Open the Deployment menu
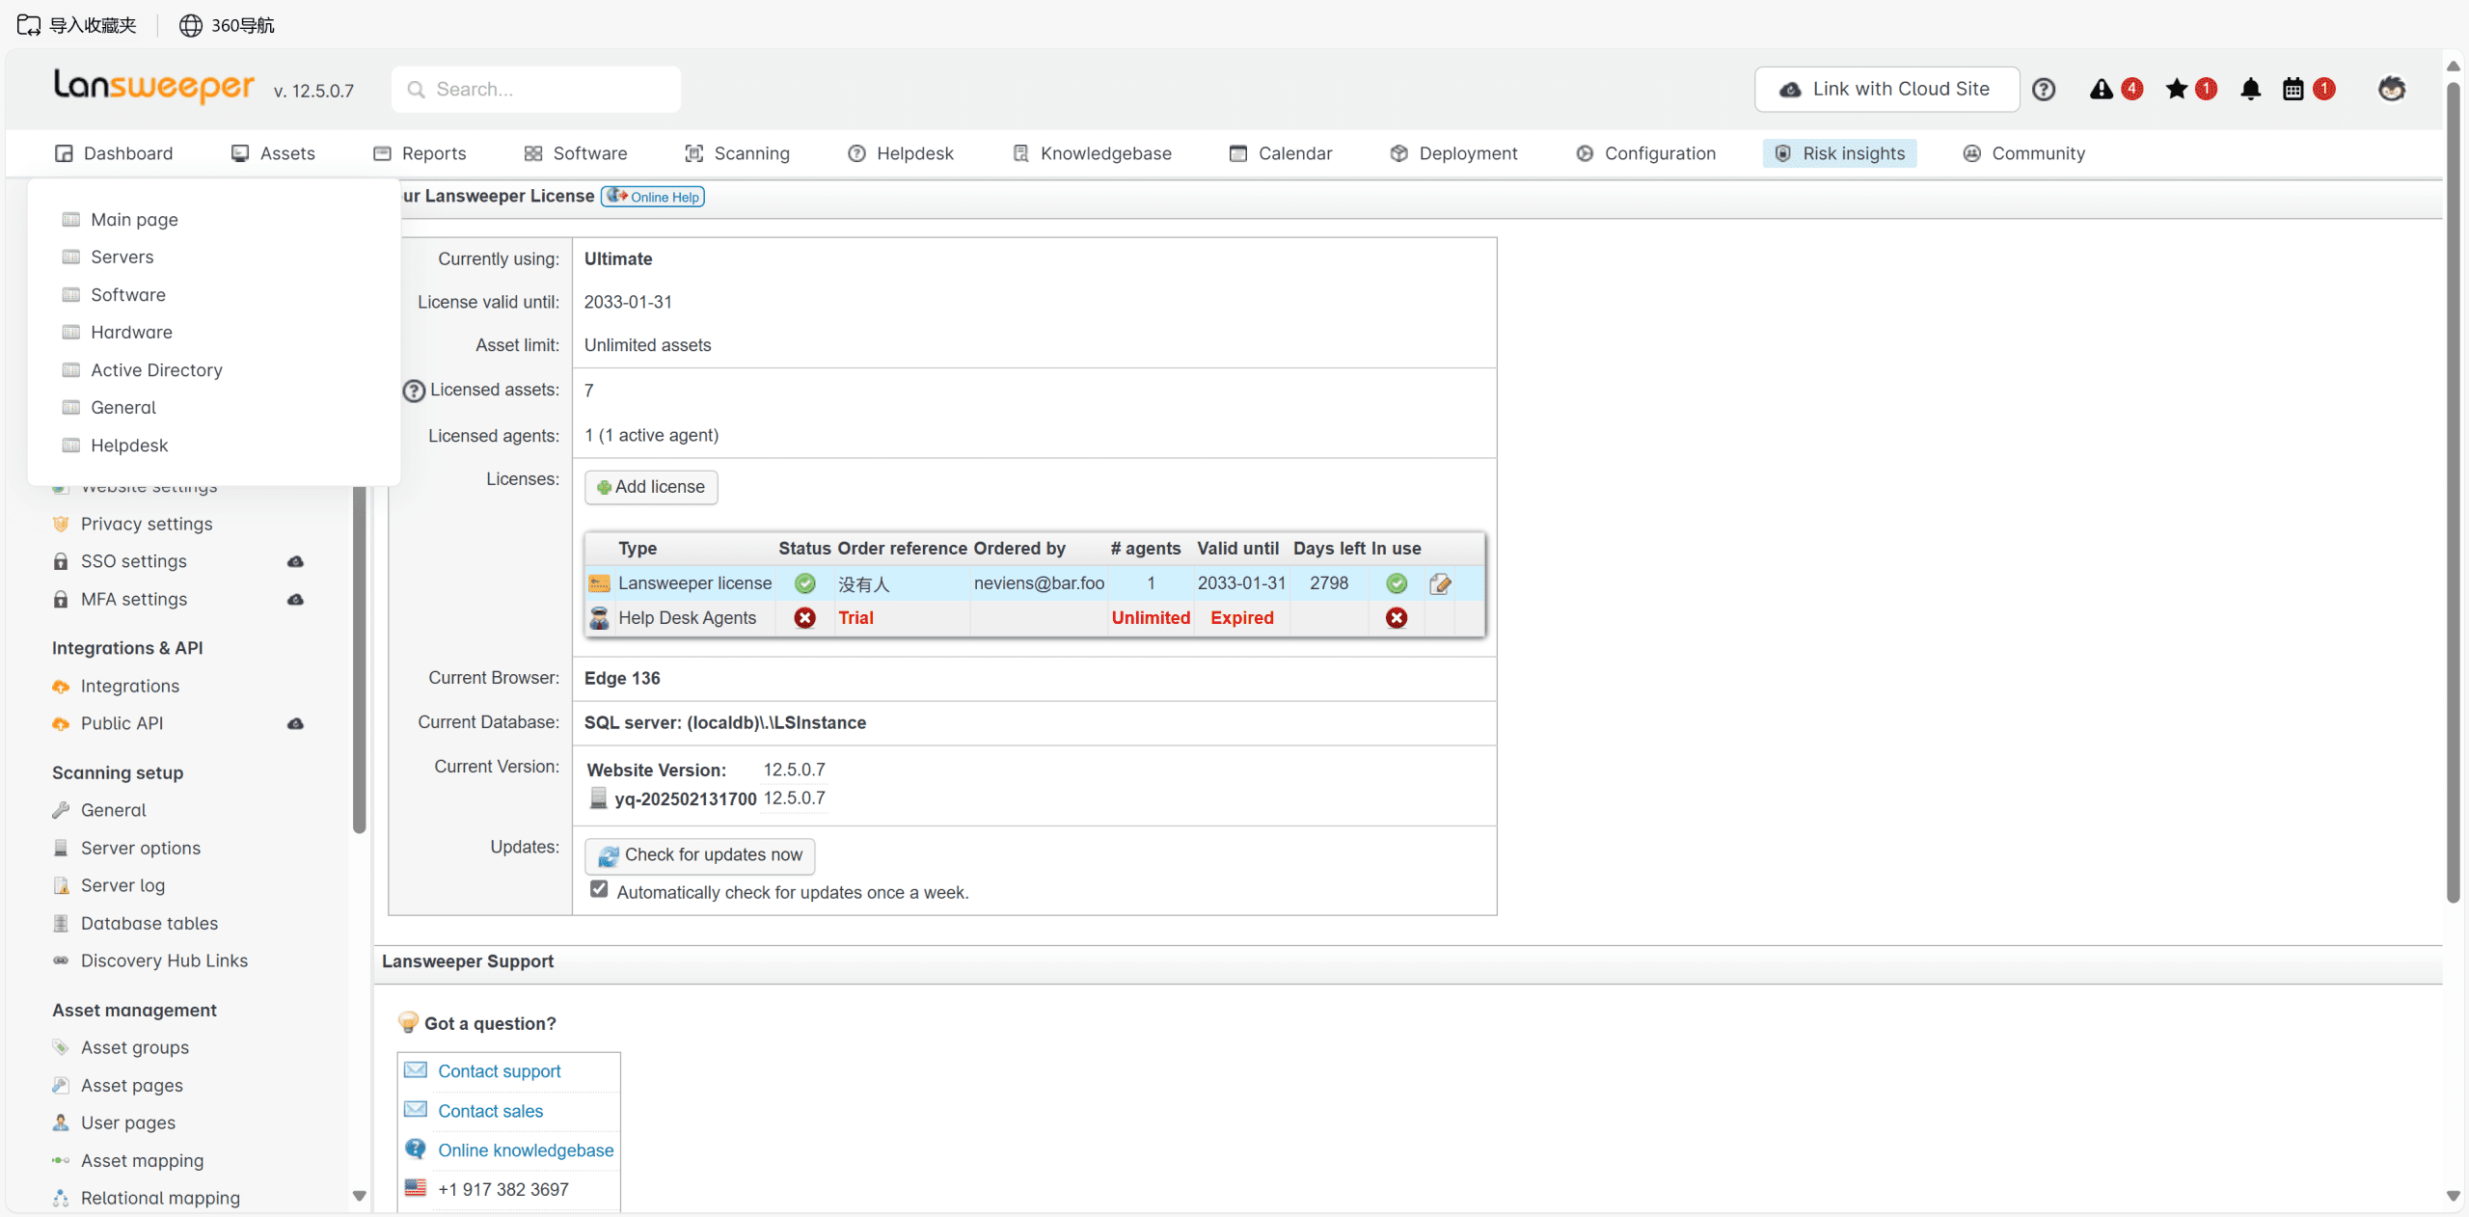Image resolution: width=2469 pixels, height=1217 pixels. click(x=1454, y=153)
